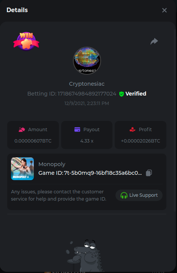Click the green Verified shield icon
The image size is (177, 273).
point(122,94)
